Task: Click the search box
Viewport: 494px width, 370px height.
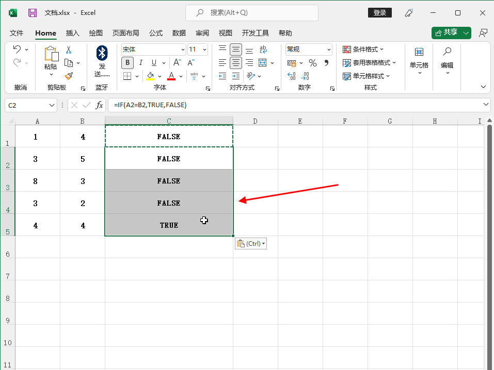Action: tap(252, 13)
